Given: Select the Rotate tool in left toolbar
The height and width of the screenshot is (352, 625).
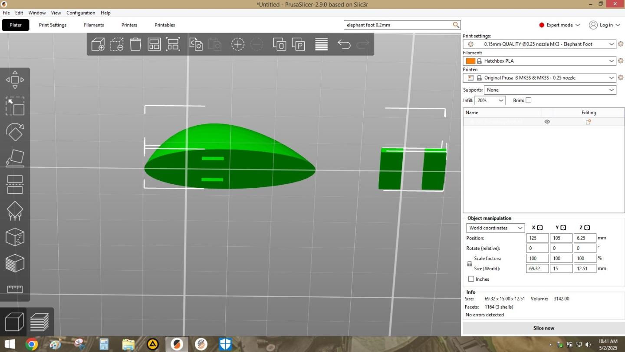Looking at the screenshot, I should point(15,132).
